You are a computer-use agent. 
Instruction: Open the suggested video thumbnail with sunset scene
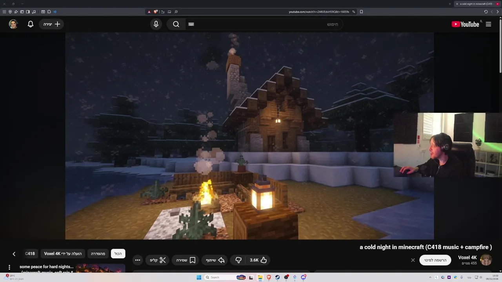coord(100,268)
